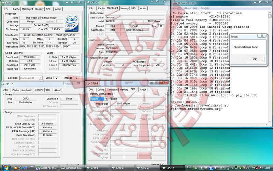
Task: Click the Intel Core 2 Duo logo
Action: [71, 23]
